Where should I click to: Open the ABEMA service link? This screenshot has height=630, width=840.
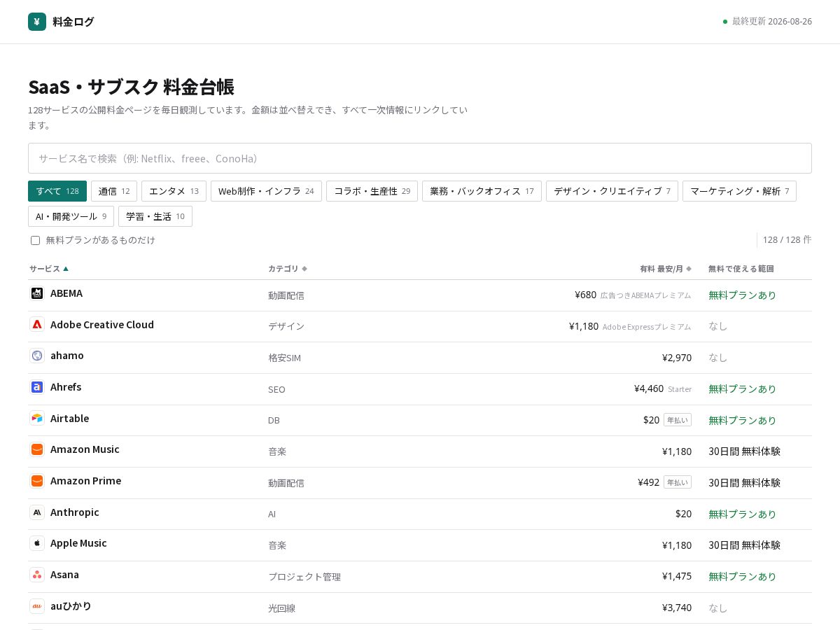click(x=66, y=293)
